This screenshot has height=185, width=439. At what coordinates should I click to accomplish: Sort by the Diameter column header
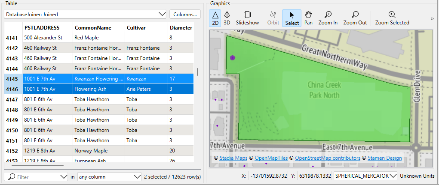point(181,28)
